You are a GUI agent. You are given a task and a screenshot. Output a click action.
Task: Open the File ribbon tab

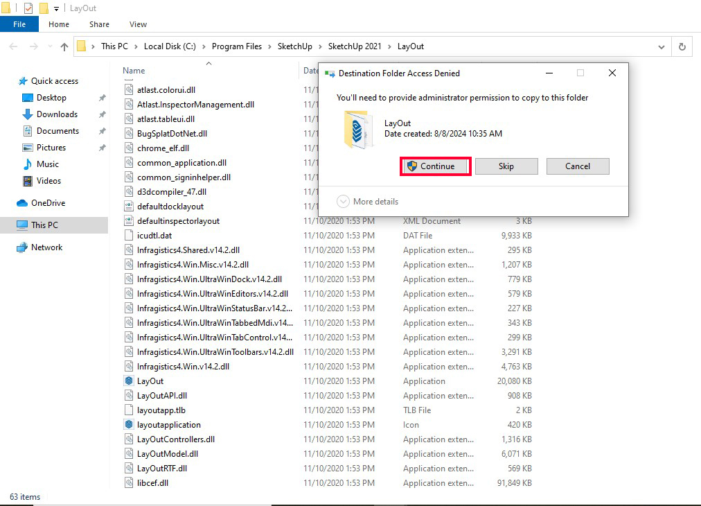[x=19, y=24]
